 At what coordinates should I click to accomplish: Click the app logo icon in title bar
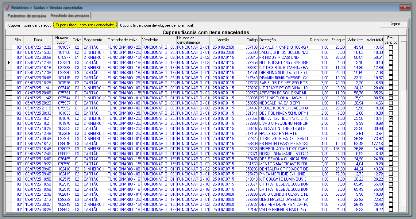click(x=7, y=8)
